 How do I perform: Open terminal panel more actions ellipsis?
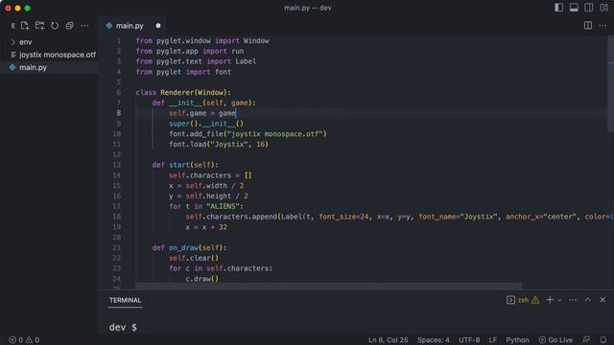(573, 300)
